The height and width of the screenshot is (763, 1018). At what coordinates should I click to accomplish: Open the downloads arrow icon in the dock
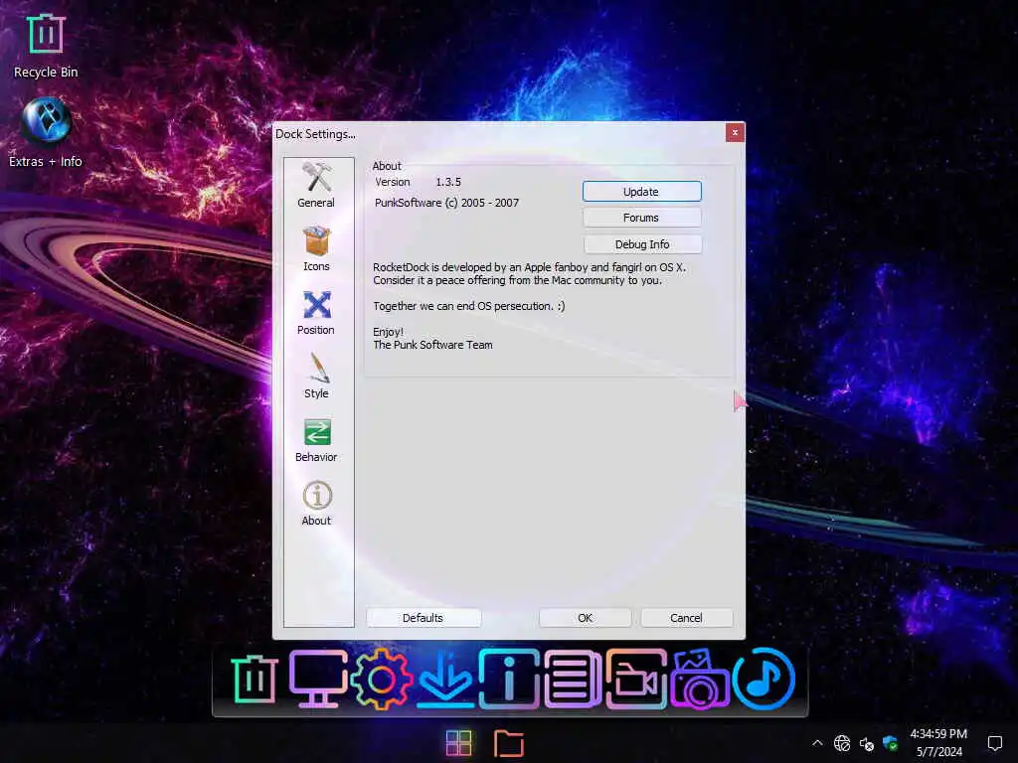coord(444,679)
